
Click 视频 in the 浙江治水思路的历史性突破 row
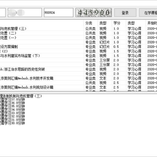[x=103, y=69]
